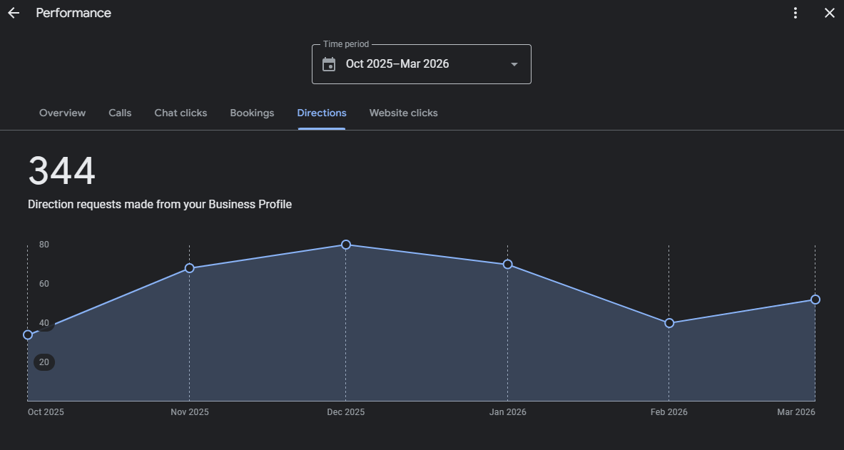Open the Website clicks tab
This screenshot has height=450, width=844.
pos(403,113)
